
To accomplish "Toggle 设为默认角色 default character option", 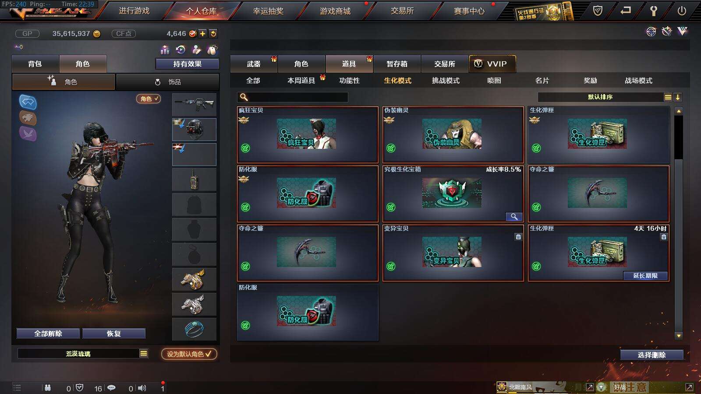I will pos(189,354).
